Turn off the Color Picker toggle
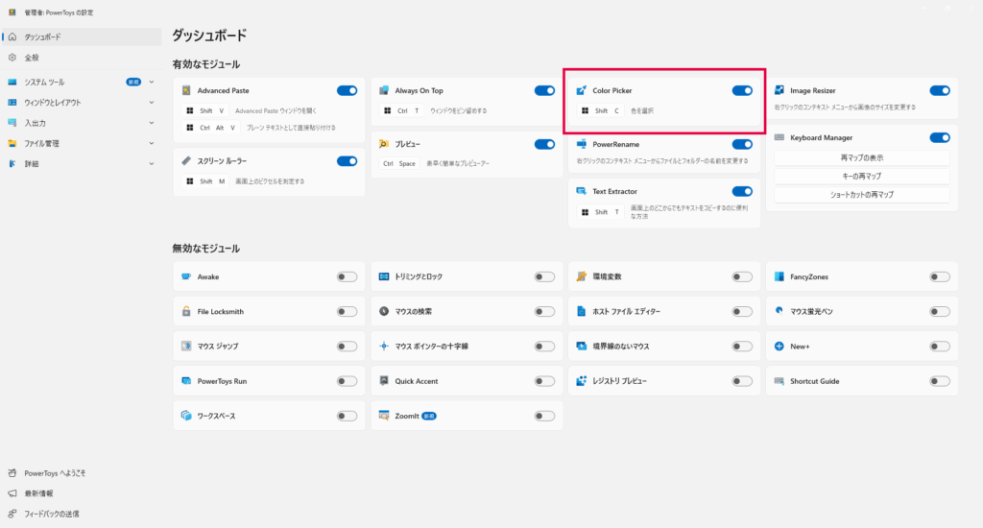This screenshot has width=983, height=528. [742, 90]
